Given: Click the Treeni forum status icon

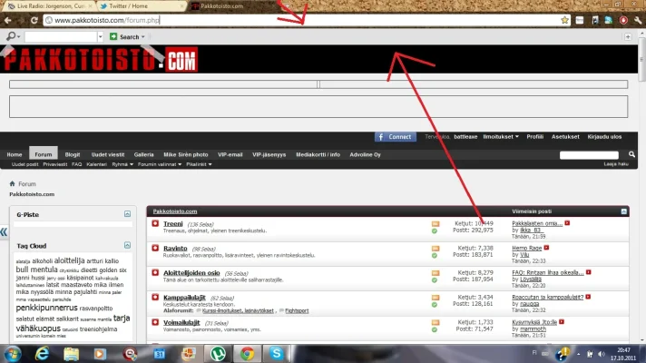Looking at the screenshot, I should 155,223.
